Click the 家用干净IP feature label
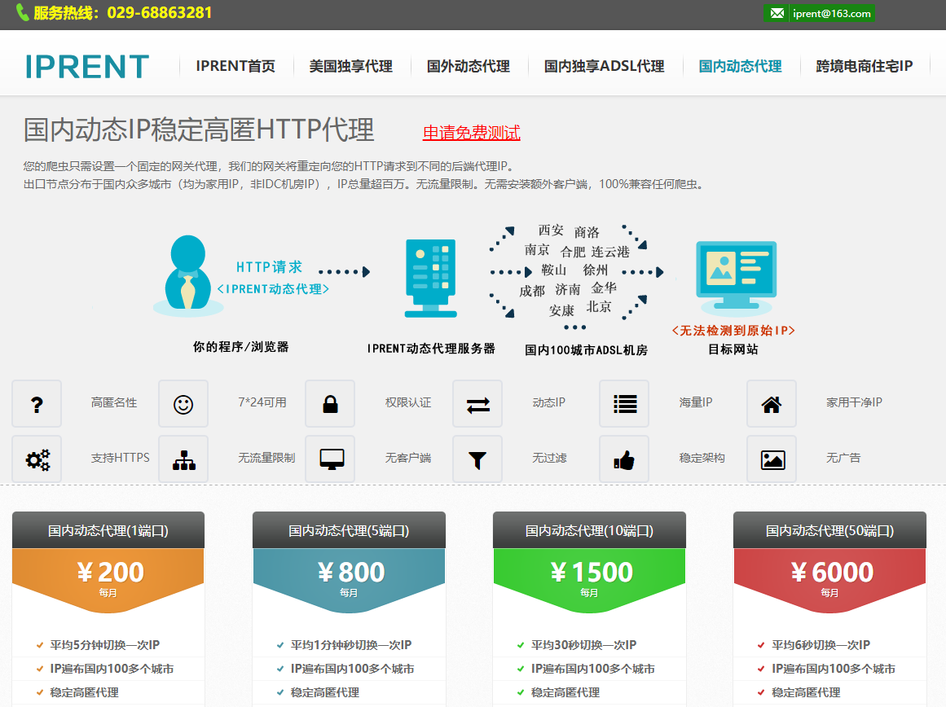Screen dimensions: 946x707 (x=854, y=402)
